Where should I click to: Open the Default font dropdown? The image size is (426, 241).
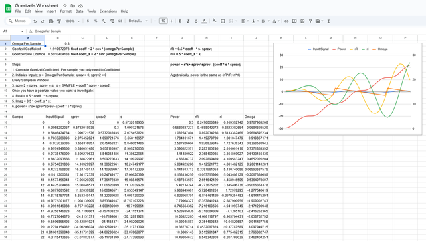pos(138,21)
